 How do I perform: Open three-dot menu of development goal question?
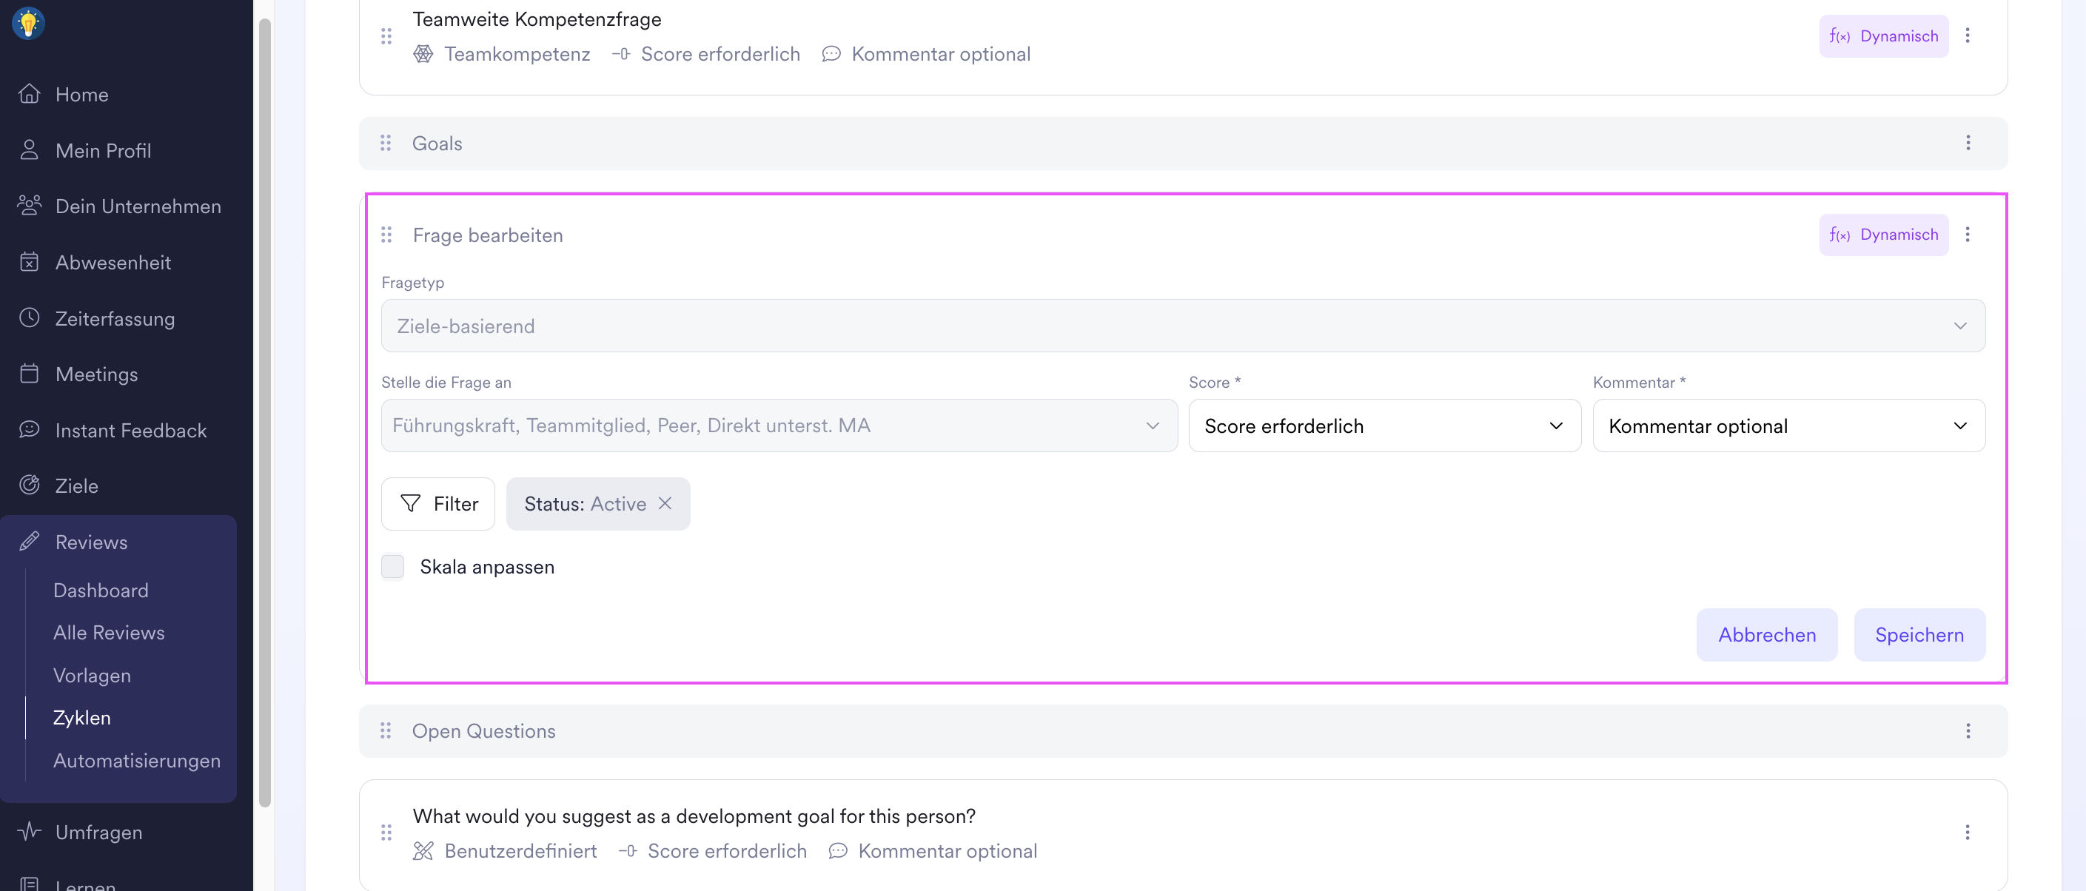click(1967, 832)
